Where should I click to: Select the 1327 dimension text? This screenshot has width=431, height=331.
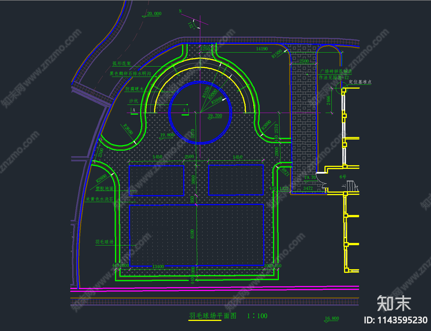pyautogui.click(x=284, y=189)
